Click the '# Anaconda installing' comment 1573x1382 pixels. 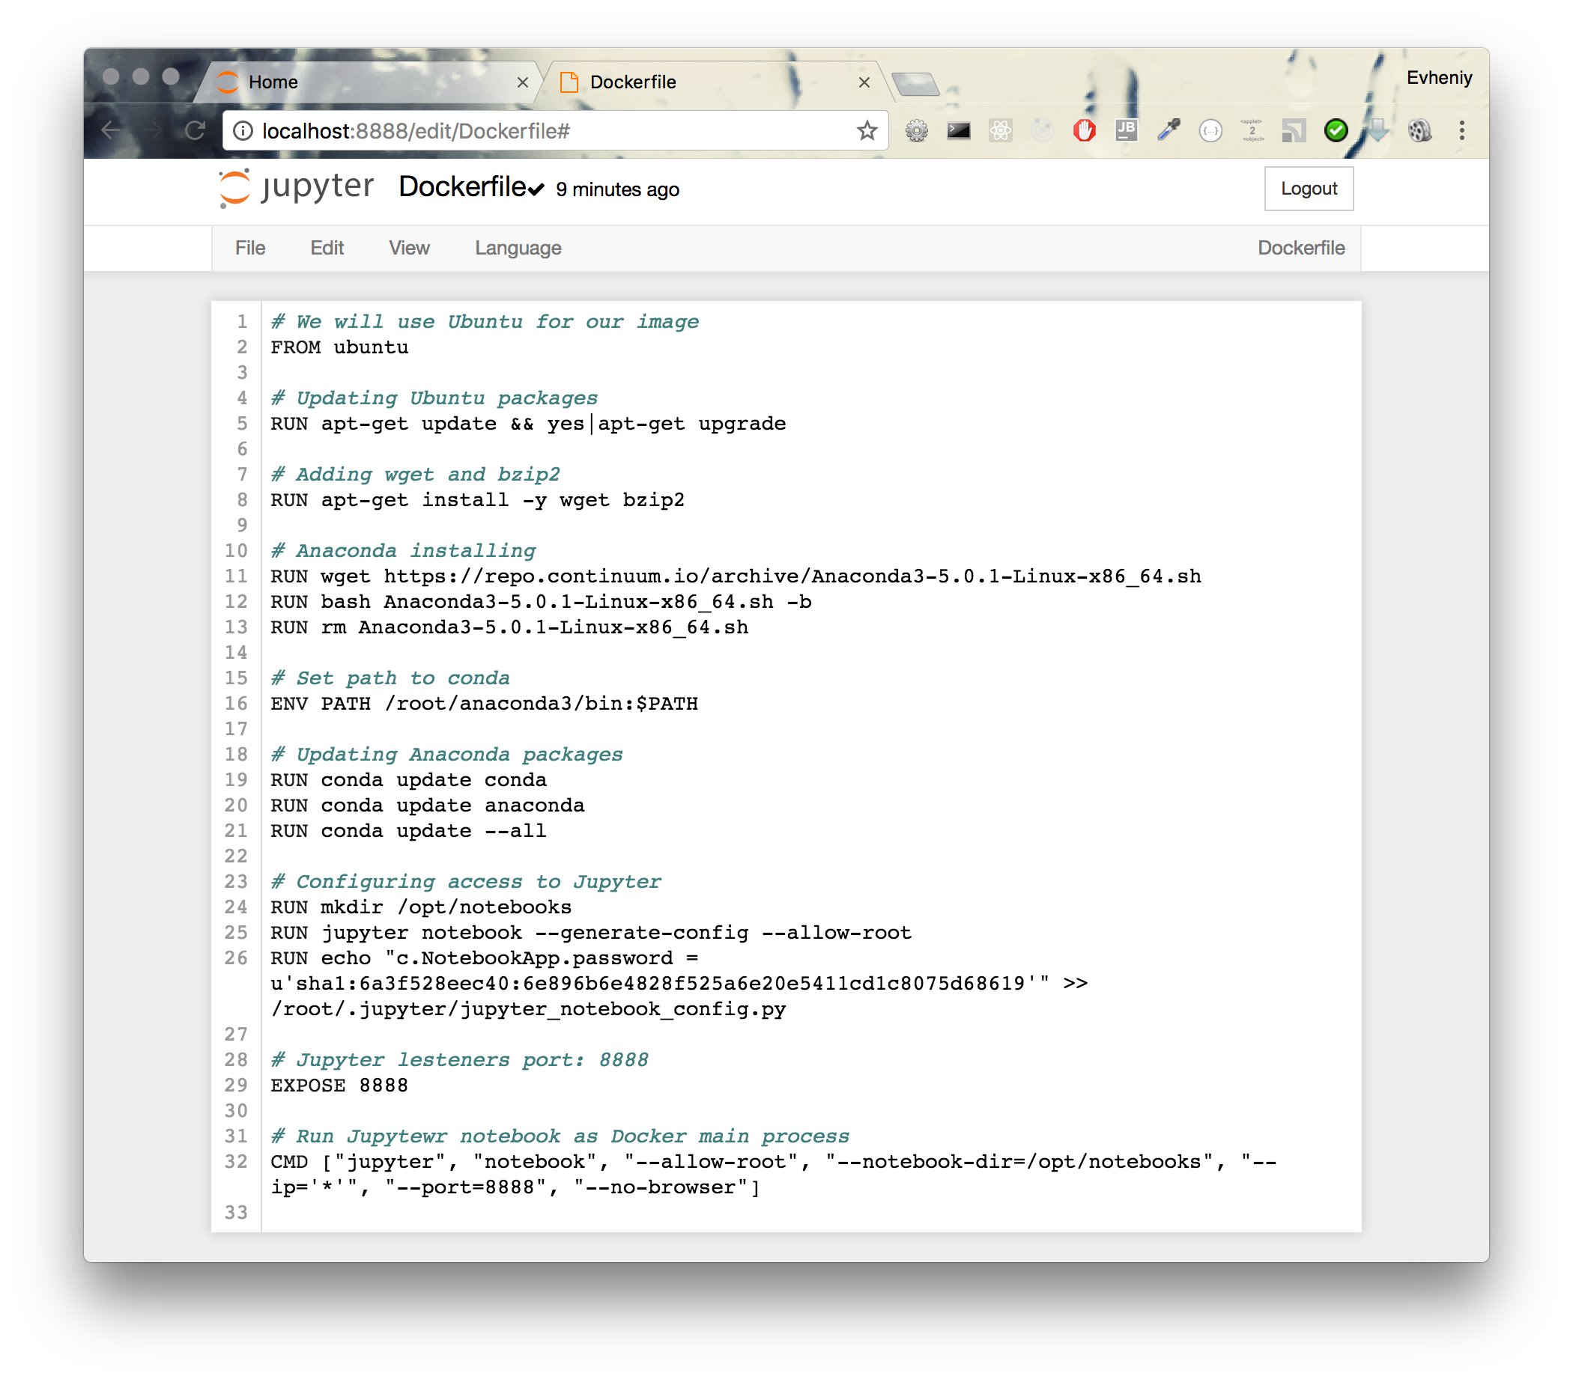pyautogui.click(x=403, y=551)
